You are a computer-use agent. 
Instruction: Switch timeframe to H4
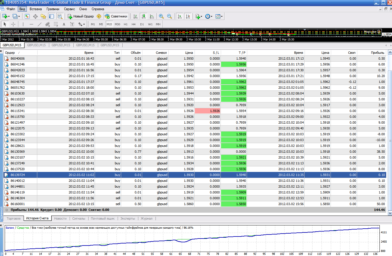134,24
